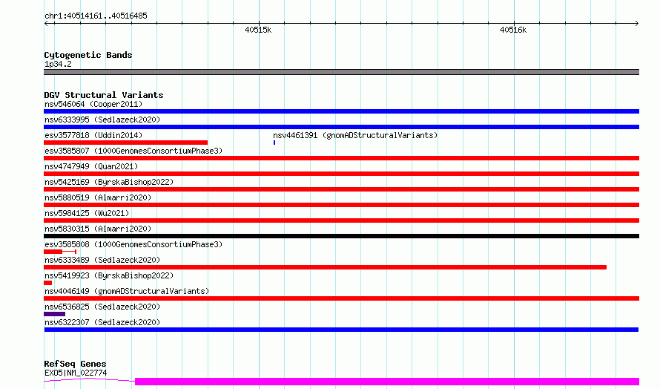Open the esv3577818 (Uddin2014) variant label

click(x=93, y=135)
